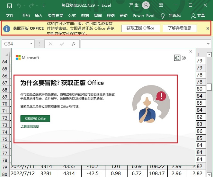Click the .80 cell in row 68
This screenshot has height=177, width=213.
(201, 89)
